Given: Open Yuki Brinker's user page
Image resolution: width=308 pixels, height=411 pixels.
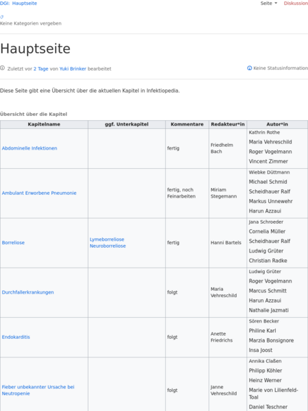Looking at the screenshot, I should pos(73,69).
